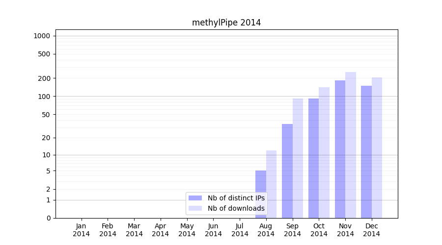This screenshot has width=442, height=245.
Task: Pick the Nov 2014 distinct IPs bar
Action: point(340,149)
